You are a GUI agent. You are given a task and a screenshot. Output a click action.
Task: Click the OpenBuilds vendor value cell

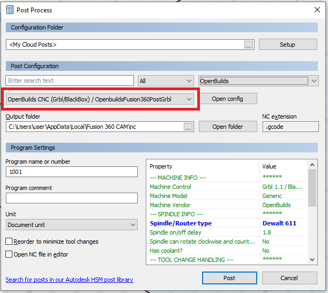[284, 205]
